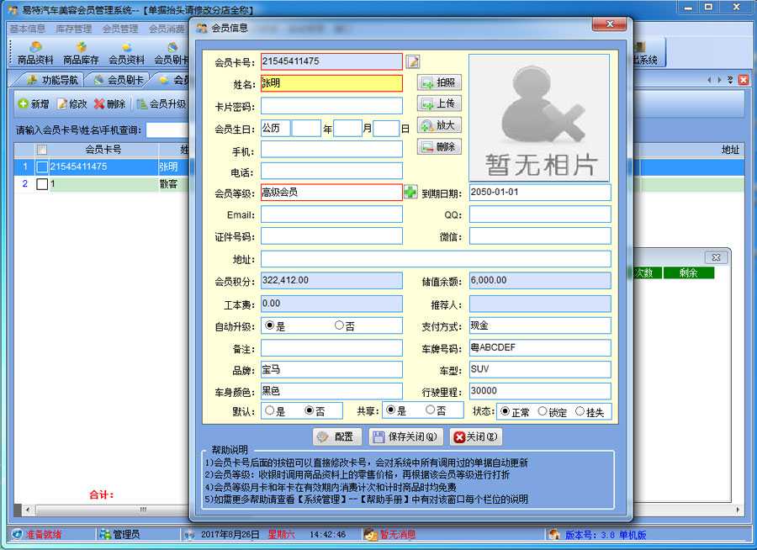Viewport: 757px width, 550px height.
Task: Set 状态 to 锁定
Action: (x=543, y=412)
